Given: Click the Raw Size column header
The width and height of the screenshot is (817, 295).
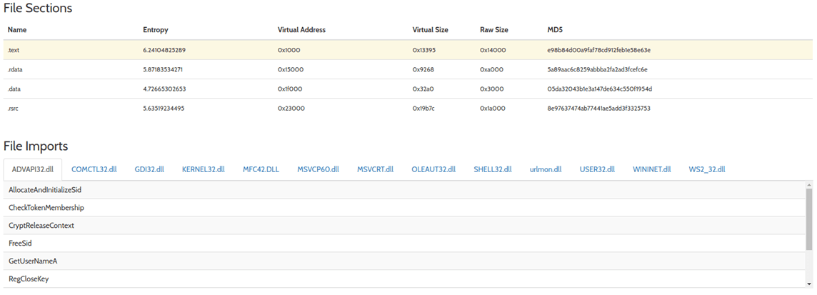Looking at the screenshot, I should click(494, 30).
